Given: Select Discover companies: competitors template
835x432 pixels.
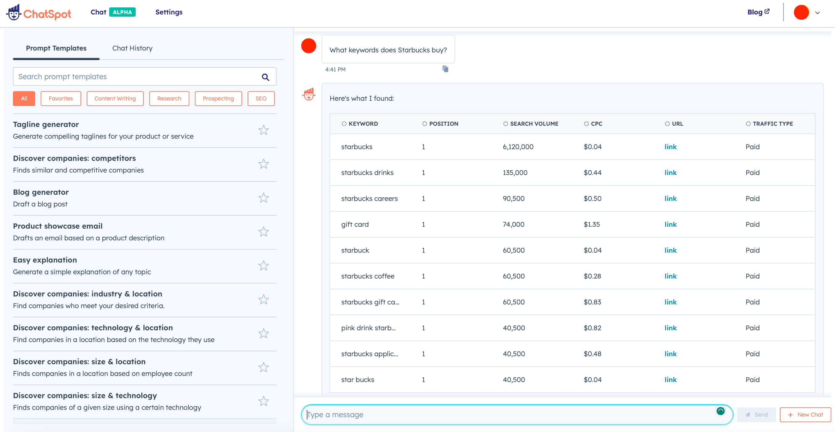Looking at the screenshot, I should click(x=145, y=164).
